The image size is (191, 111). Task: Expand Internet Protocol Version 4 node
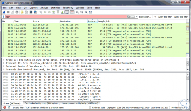point(4,66)
